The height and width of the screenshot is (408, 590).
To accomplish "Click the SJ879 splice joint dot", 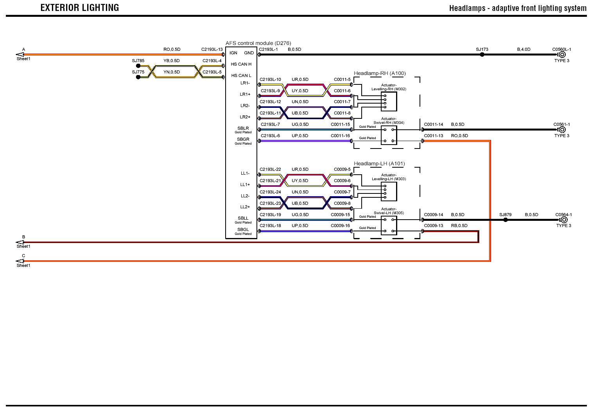I will click(506, 220).
